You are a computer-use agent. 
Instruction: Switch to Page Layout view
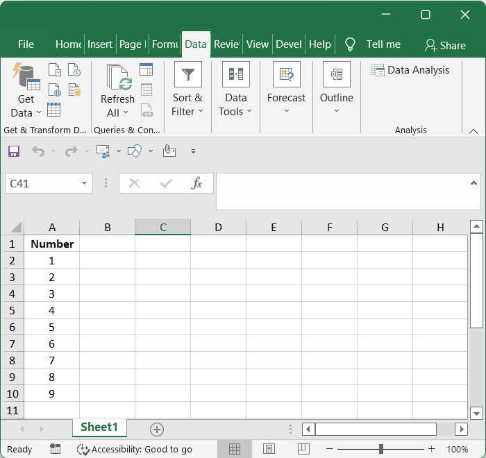(x=269, y=449)
